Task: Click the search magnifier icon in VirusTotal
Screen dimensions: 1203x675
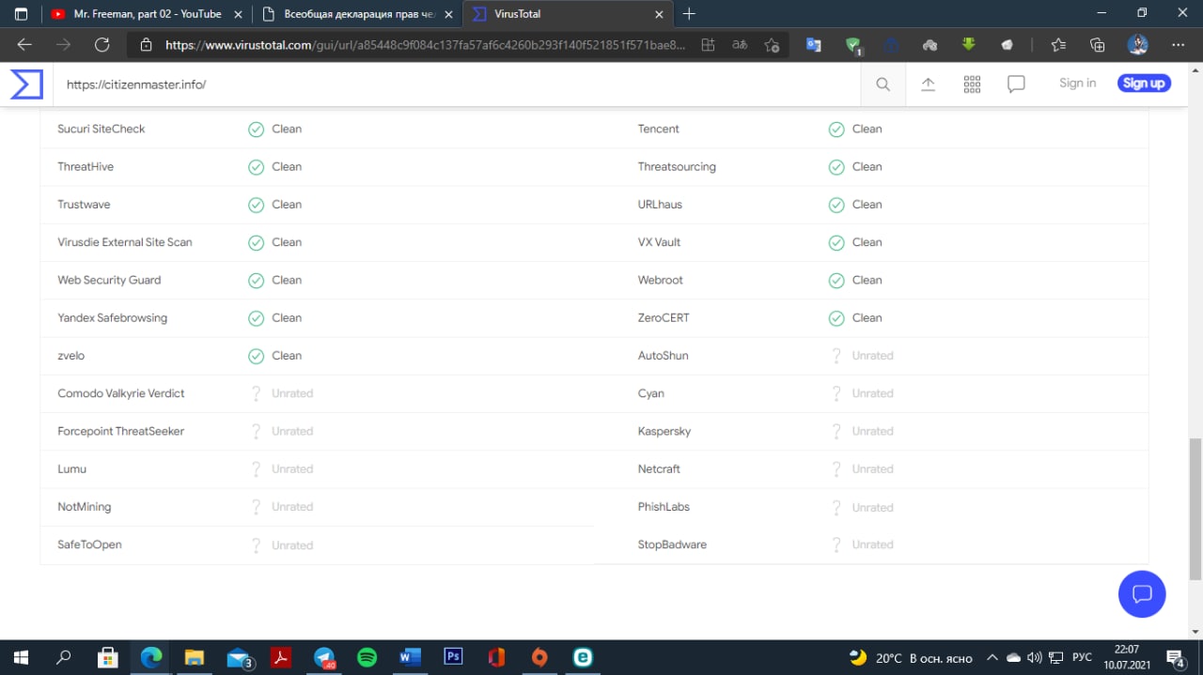Action: [x=883, y=84]
